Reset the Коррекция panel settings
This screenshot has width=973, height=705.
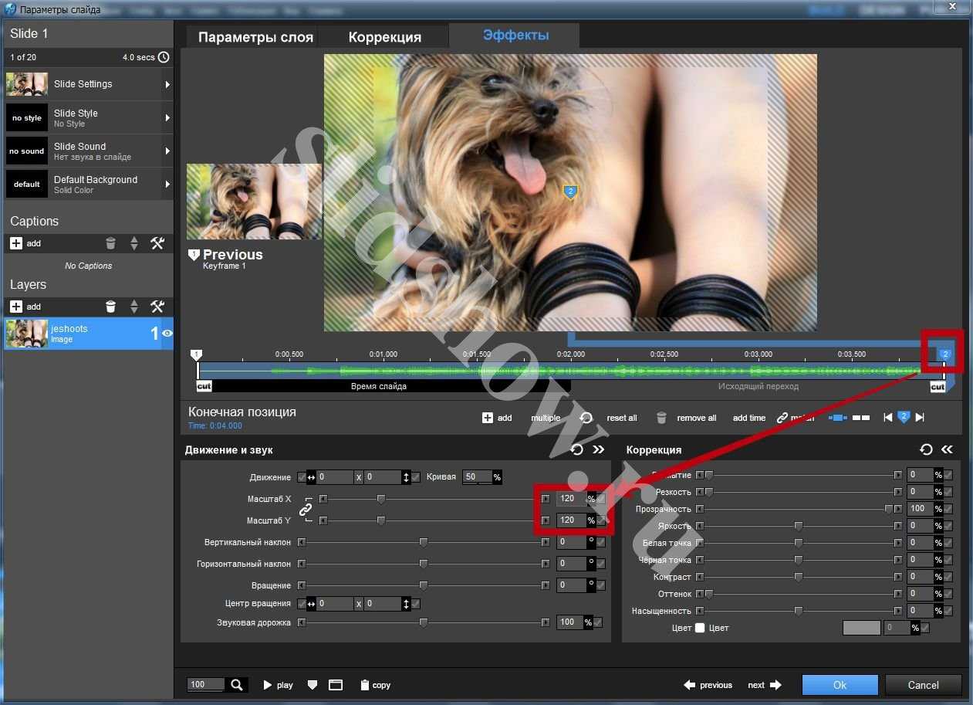click(x=926, y=449)
